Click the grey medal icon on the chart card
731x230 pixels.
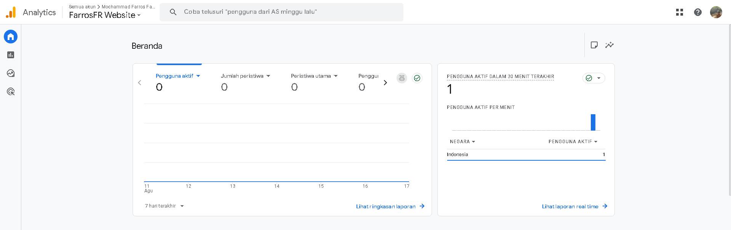[x=402, y=78]
